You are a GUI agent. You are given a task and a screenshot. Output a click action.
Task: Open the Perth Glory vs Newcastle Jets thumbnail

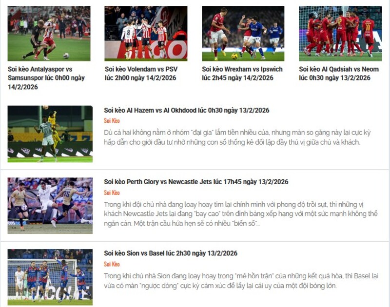(50, 206)
